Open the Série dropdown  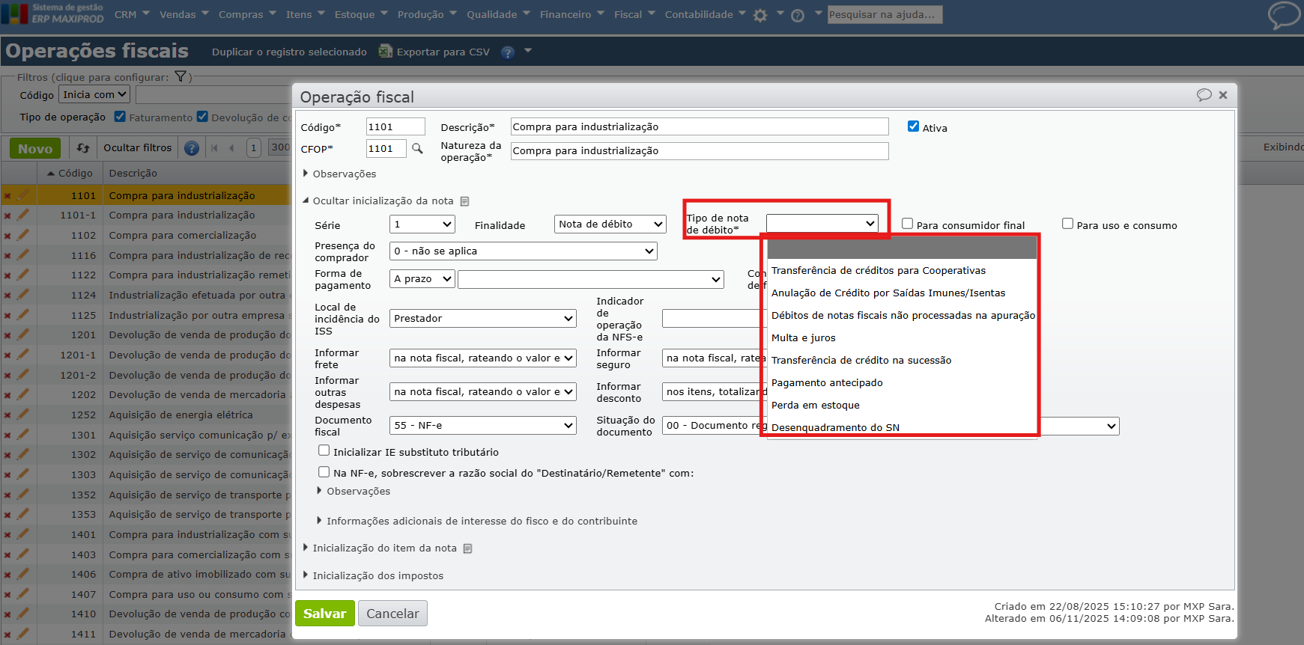pos(422,224)
